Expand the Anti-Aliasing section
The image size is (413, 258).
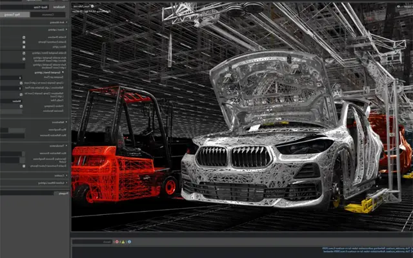(66, 22)
